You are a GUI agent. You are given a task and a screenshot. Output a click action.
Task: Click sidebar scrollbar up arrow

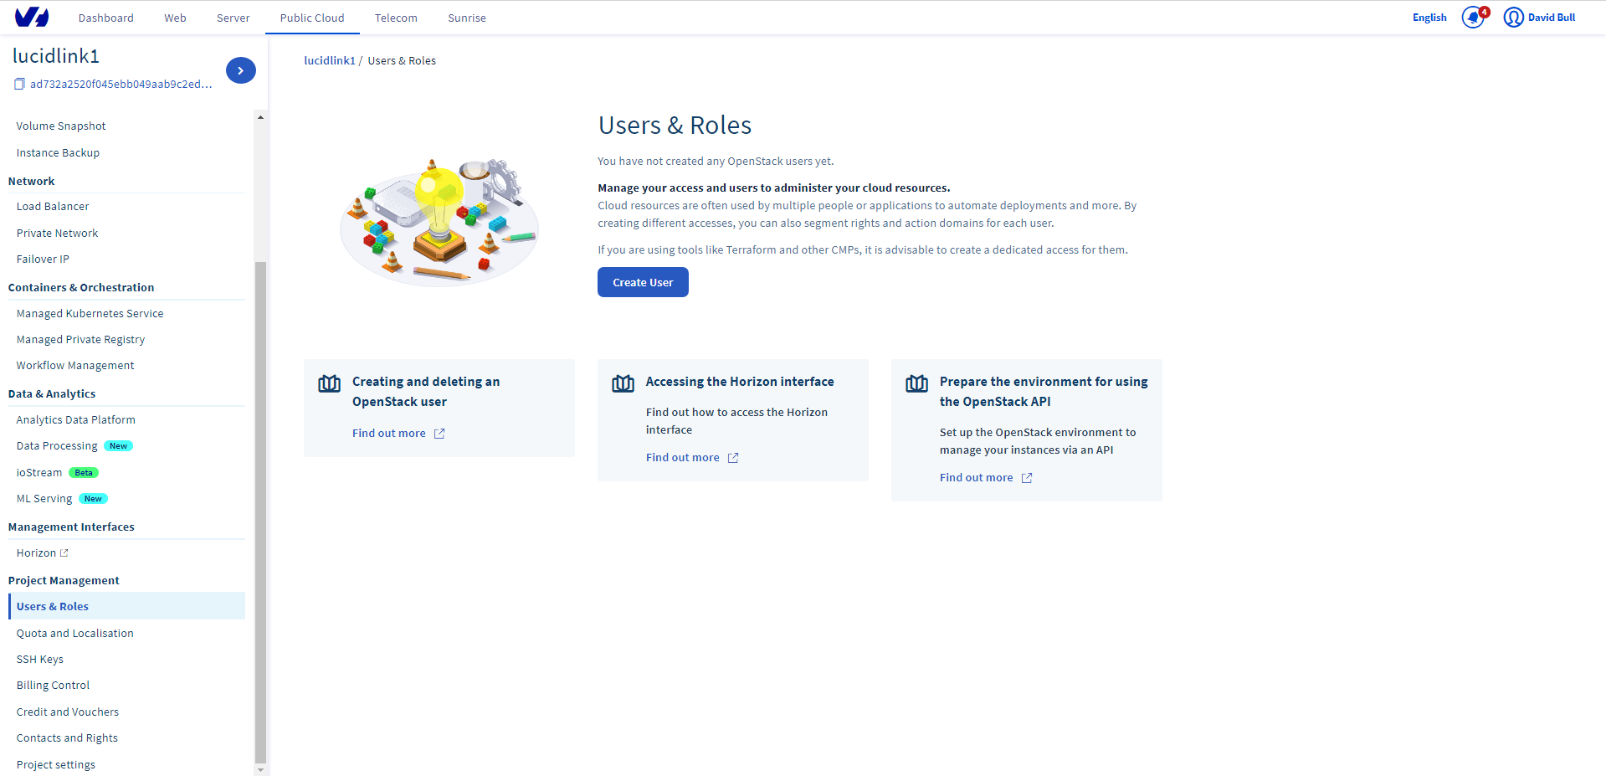coord(260,117)
